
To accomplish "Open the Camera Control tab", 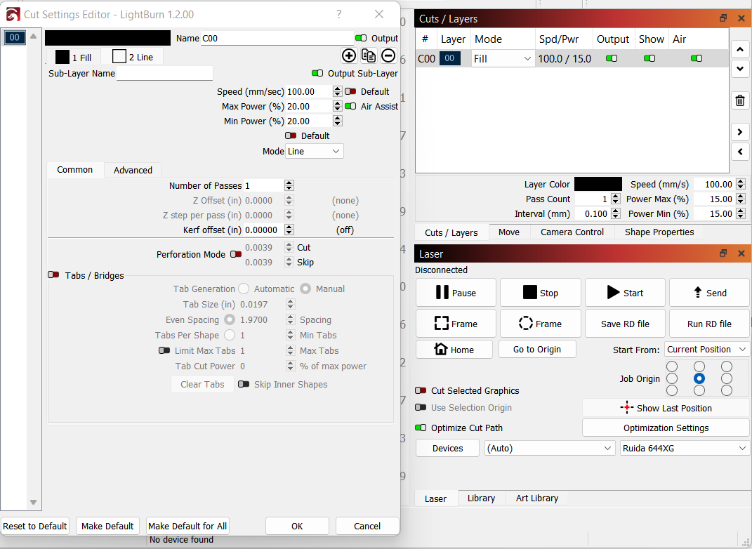I will point(572,232).
